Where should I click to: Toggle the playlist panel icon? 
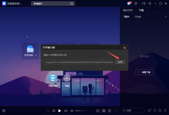110,111
